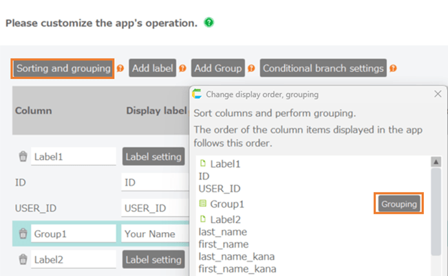
Task: Click the green help icon beside the heading
Action: [x=209, y=23]
